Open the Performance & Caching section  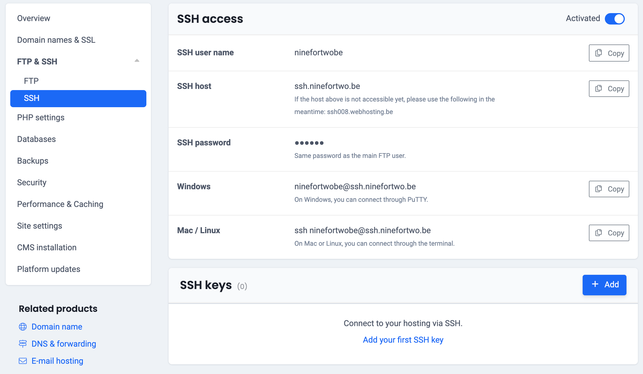tap(60, 204)
